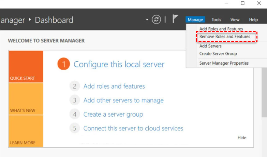
Task: Click the step 2 number circle
Action: (x=75, y=86)
